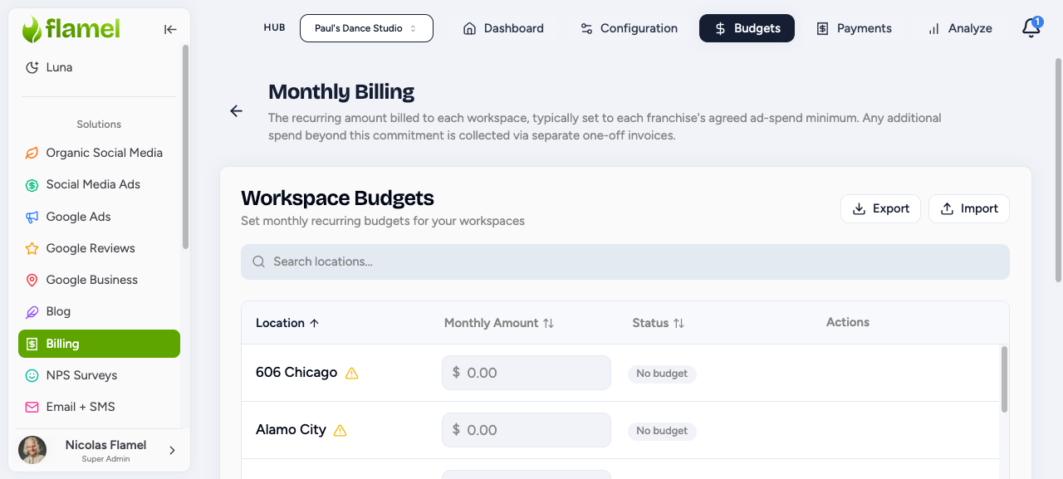Click the budgets table scrollbar

tap(1004, 379)
